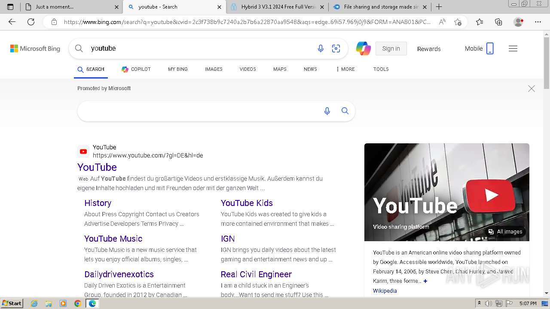Screen dimensions: 550x309
Task: Open the Bing hamburger menu
Action: [x=513, y=48]
